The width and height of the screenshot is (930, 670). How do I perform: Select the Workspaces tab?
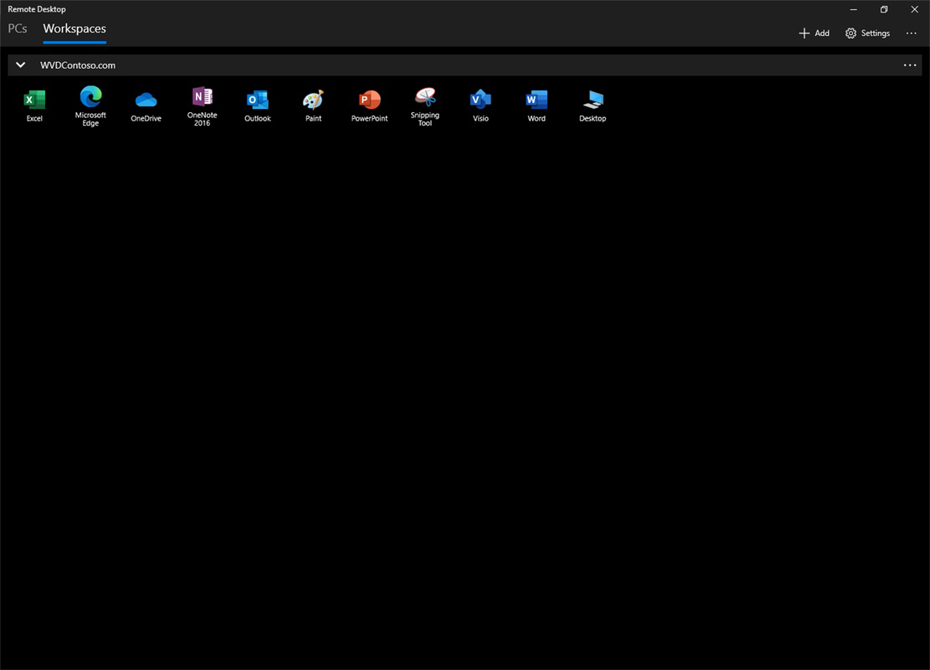tap(74, 28)
